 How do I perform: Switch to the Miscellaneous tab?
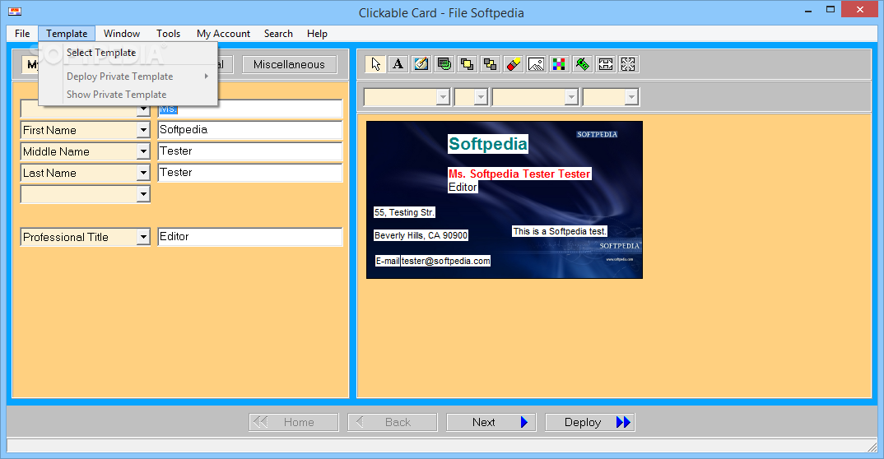click(x=289, y=64)
